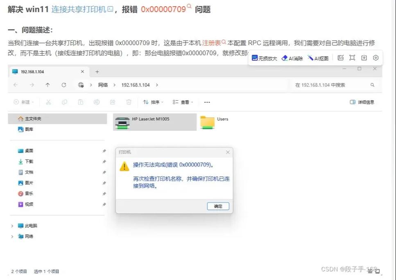Screen dimensions: 396x280
Task: Click the Copy icon in Explorer toolbar
Action: [x=64, y=102]
